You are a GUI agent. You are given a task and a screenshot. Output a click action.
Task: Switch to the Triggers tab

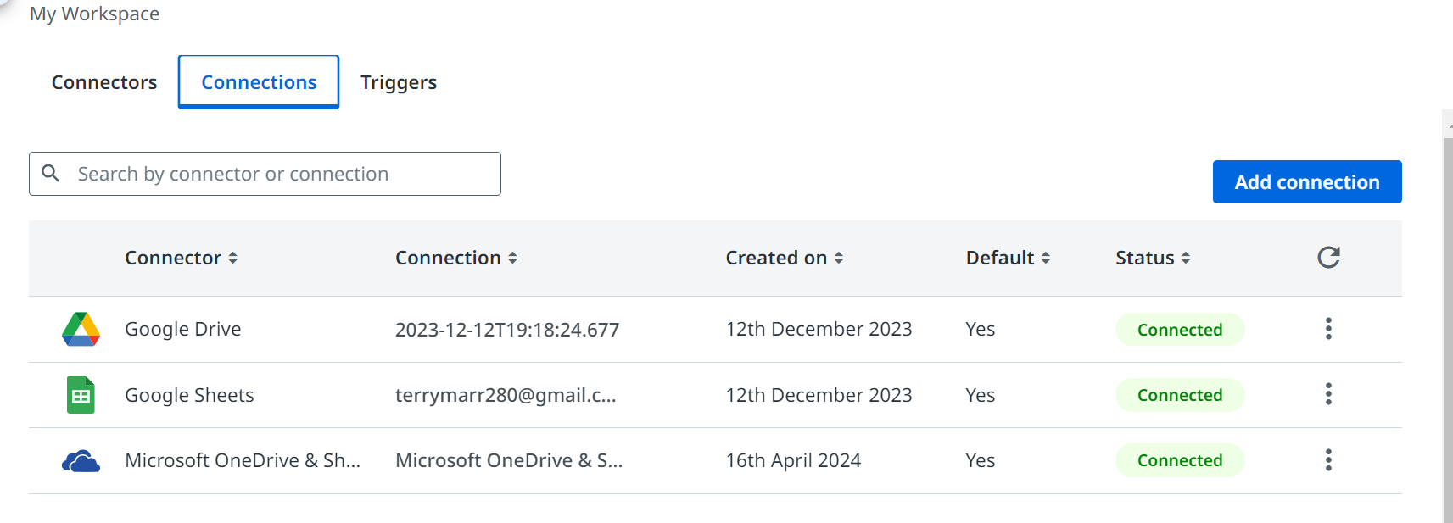tap(399, 82)
